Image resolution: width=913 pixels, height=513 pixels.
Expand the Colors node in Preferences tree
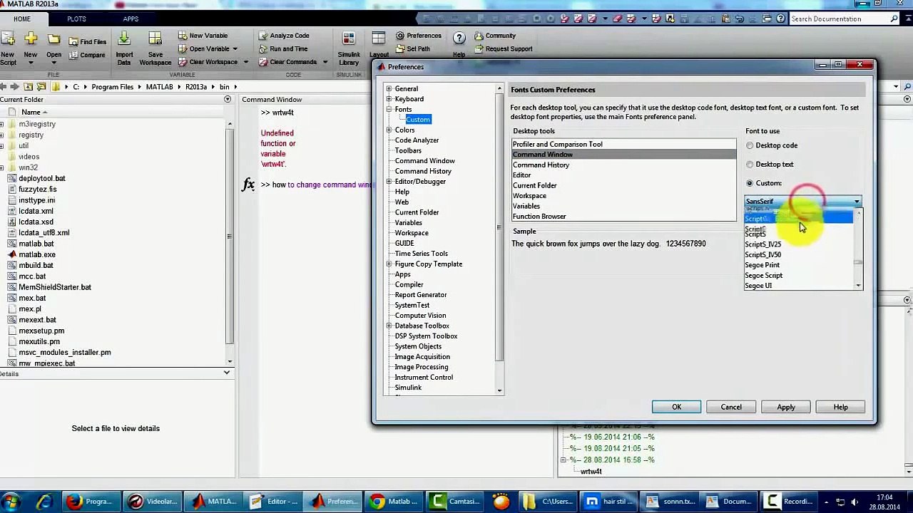389,130
